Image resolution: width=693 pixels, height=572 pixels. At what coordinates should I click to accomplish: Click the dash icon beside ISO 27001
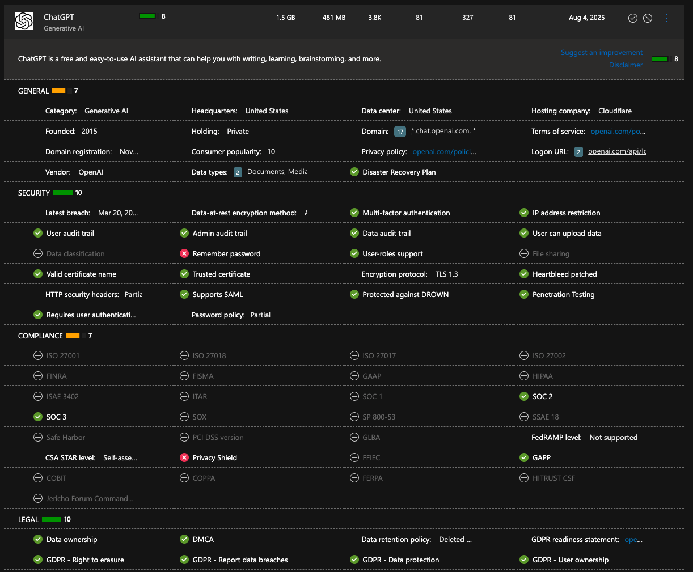coord(38,356)
